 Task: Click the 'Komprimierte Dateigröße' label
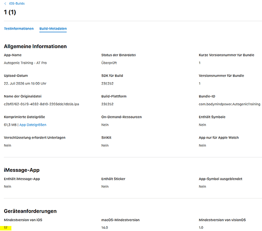coord(24,117)
